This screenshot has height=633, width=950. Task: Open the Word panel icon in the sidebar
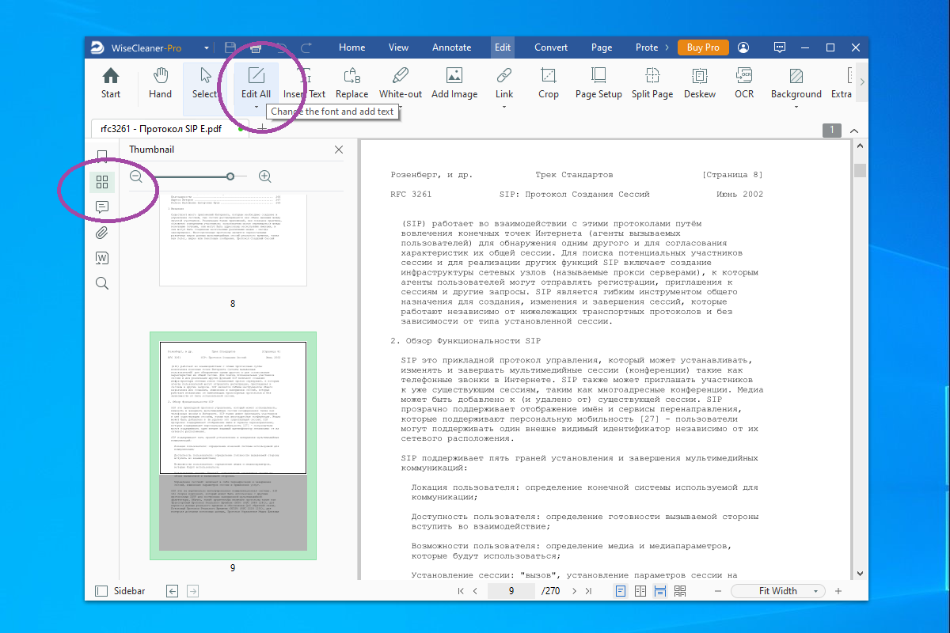click(102, 258)
